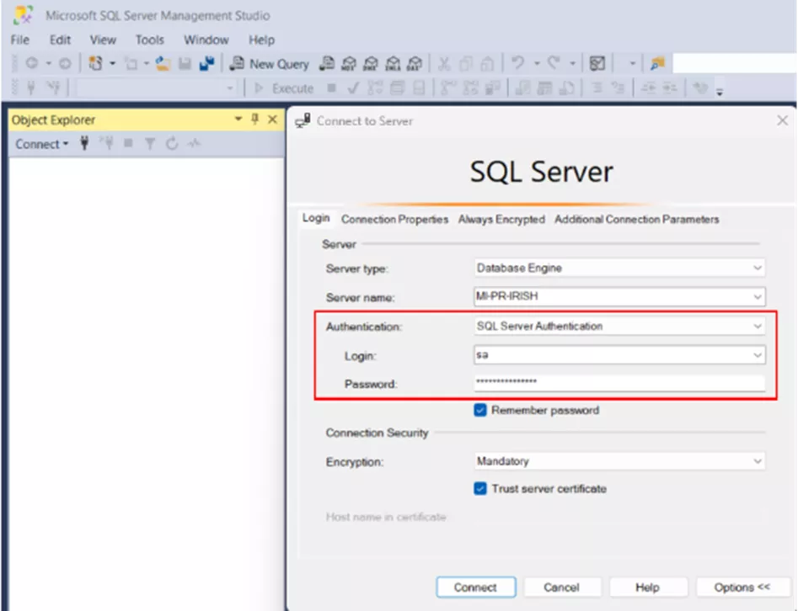The width and height of the screenshot is (798, 611).
Task: Click the Password input field
Action: coord(619,382)
